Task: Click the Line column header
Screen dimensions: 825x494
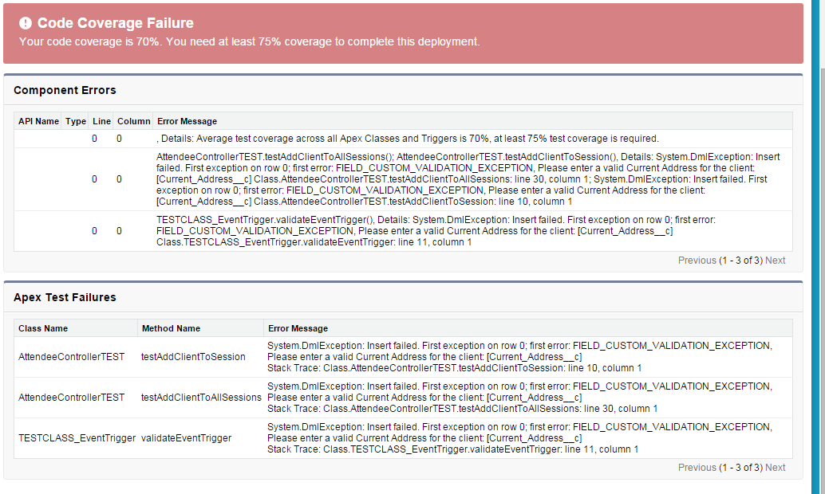Action: click(x=101, y=121)
